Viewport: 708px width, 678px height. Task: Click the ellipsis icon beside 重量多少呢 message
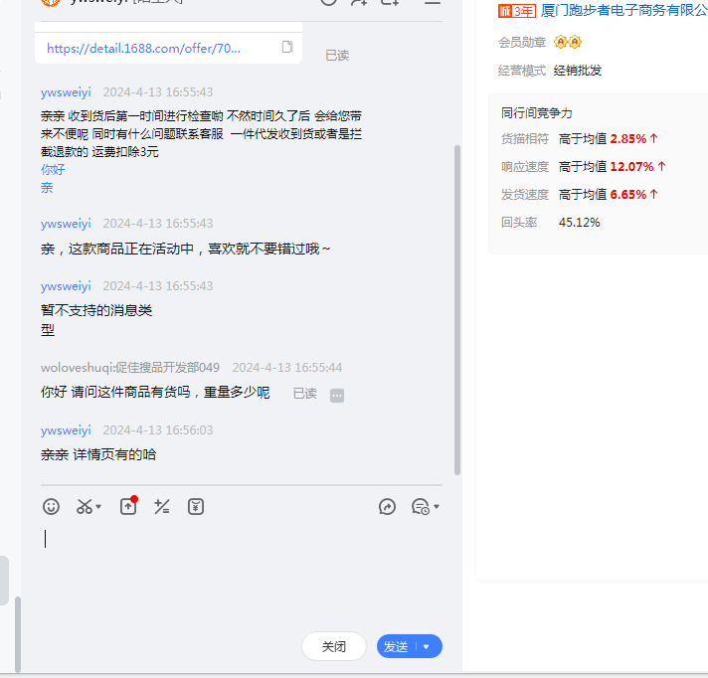point(337,396)
